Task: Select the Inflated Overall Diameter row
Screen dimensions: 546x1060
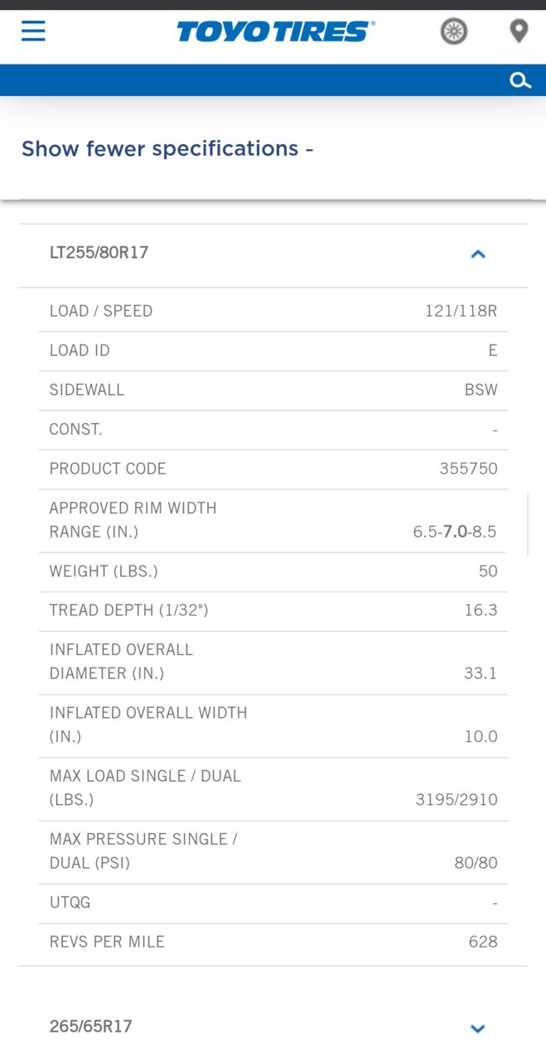Action: click(273, 662)
